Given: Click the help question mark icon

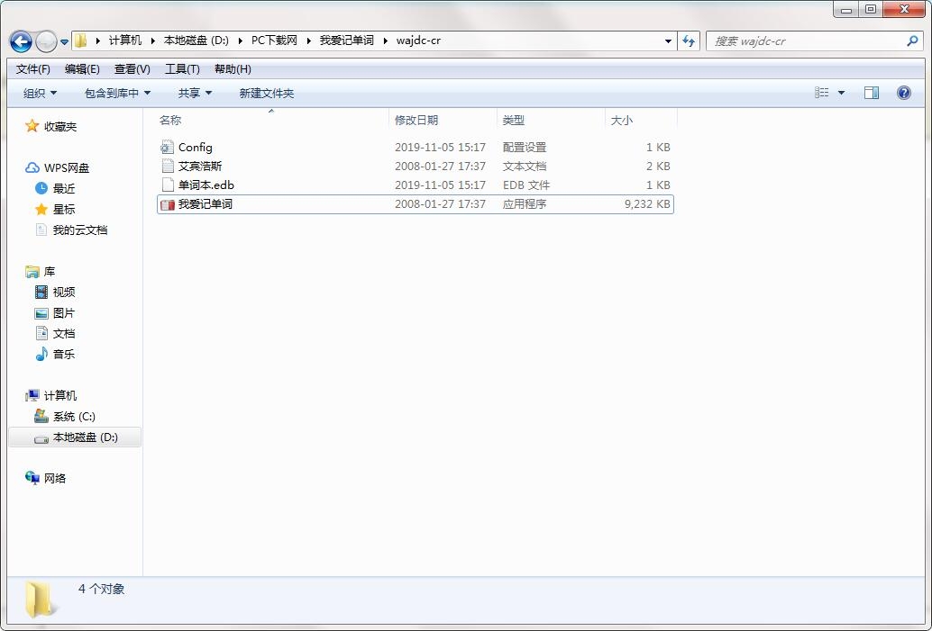Looking at the screenshot, I should point(903,93).
